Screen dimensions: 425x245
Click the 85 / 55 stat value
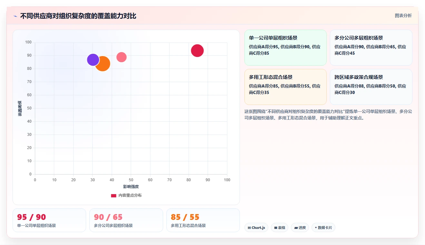pos(185,217)
